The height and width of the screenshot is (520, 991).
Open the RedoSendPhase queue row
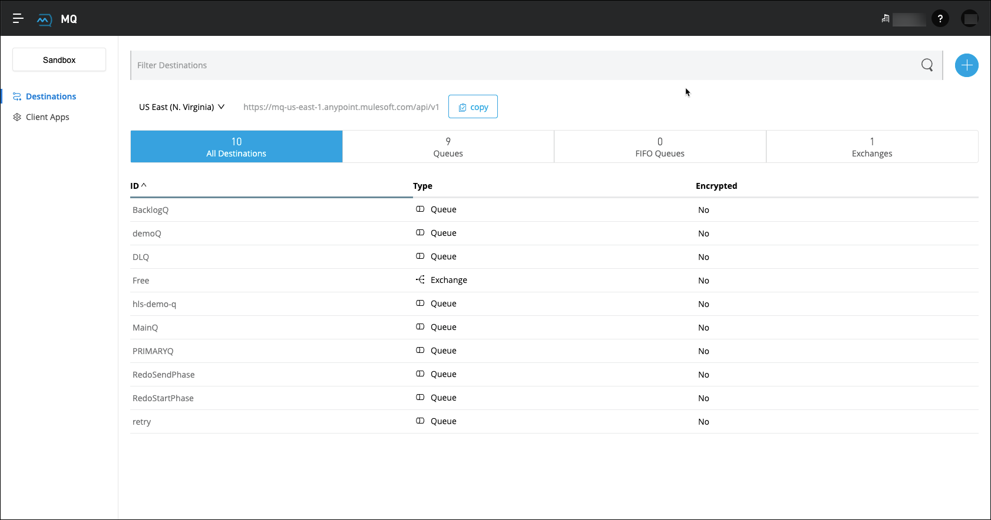click(164, 375)
